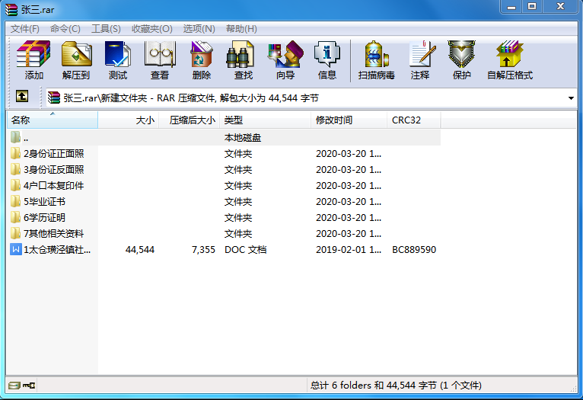
Task: Open the 收藏夹(O) menu
Action: click(151, 29)
